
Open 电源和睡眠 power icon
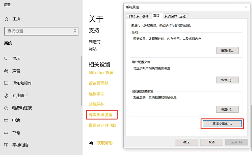tap(6, 108)
